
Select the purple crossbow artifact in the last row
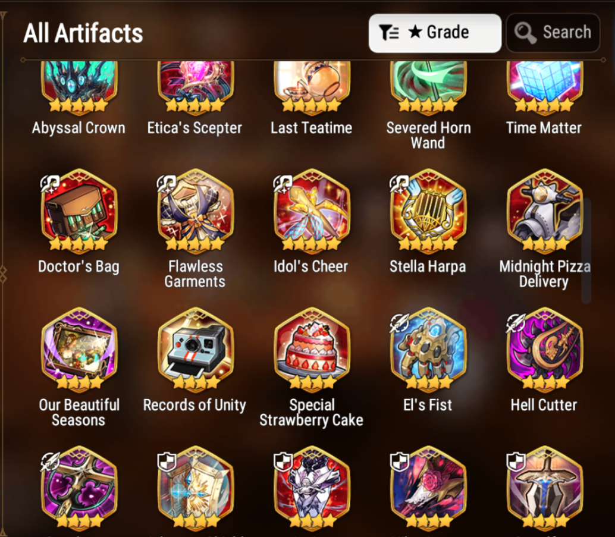pyautogui.click(x=79, y=488)
